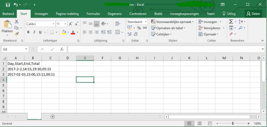Click the AutoSum sigma icon
The height and width of the screenshot is (127, 267).
tap(231, 22)
